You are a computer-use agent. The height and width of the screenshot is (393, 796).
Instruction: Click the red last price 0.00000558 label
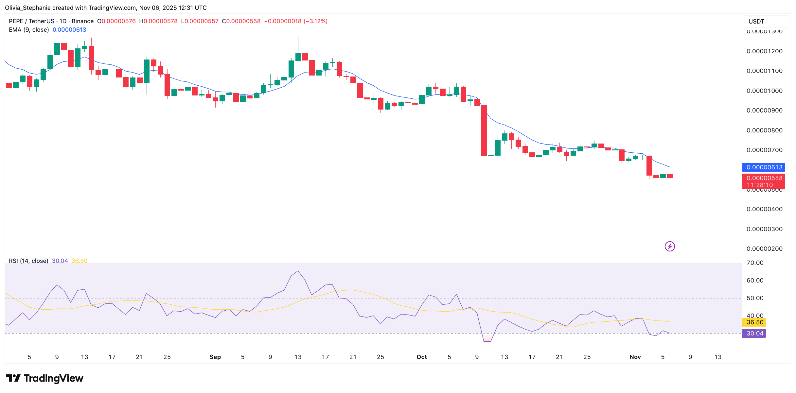click(764, 178)
